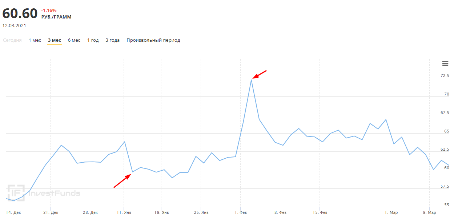Switch chart to 6 мес period
This screenshot has width=454, height=220.
74,40
